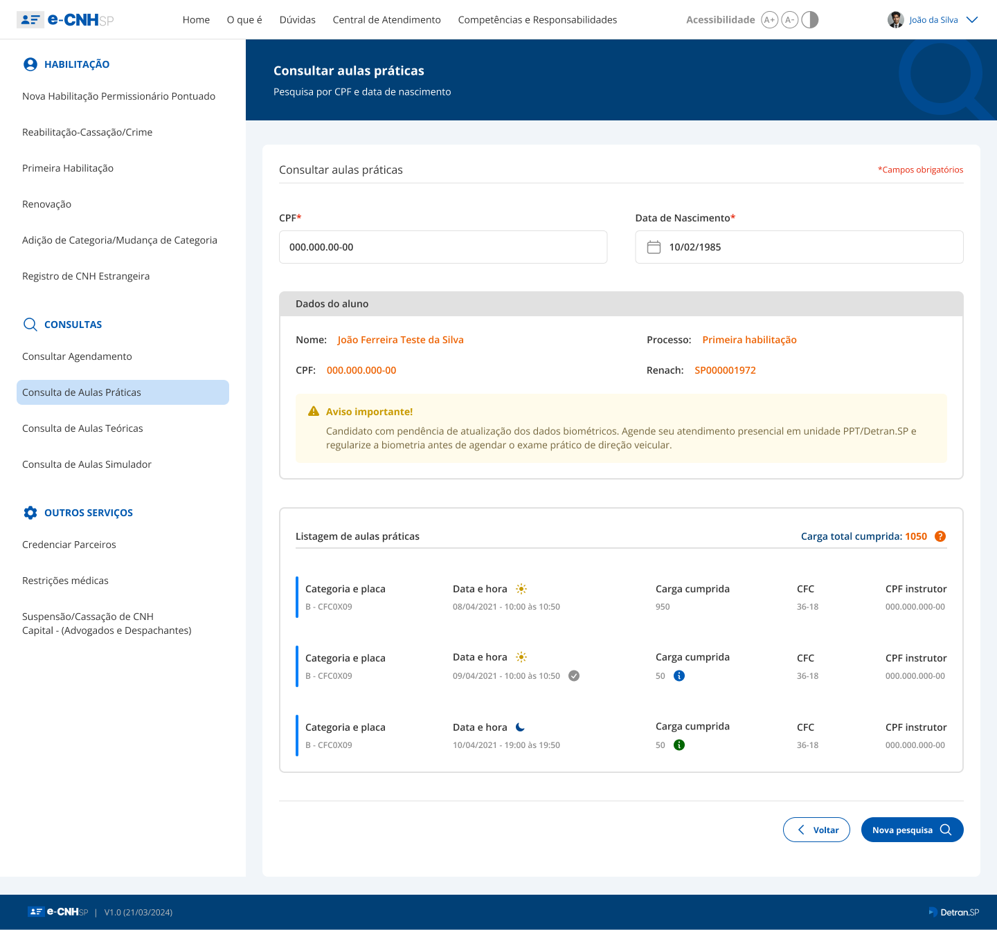
Task: Open Consulta de Aulas Teóricas in sidebar
Action: [82, 428]
